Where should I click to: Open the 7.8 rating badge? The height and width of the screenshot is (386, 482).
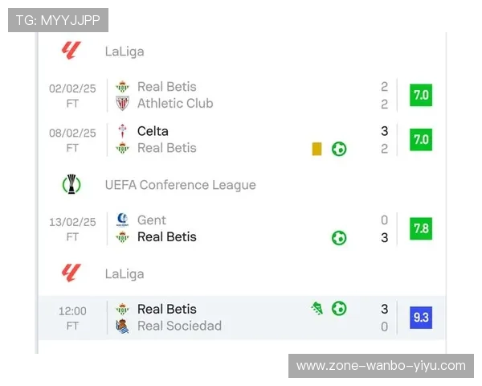coord(420,228)
